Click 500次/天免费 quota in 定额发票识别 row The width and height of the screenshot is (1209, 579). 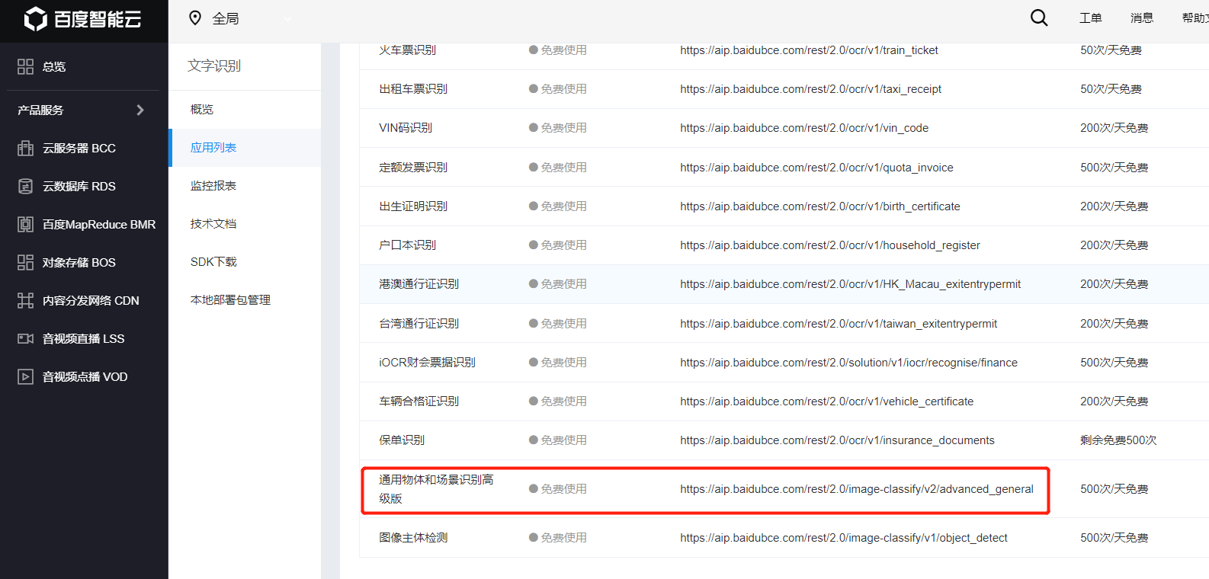(x=1114, y=168)
